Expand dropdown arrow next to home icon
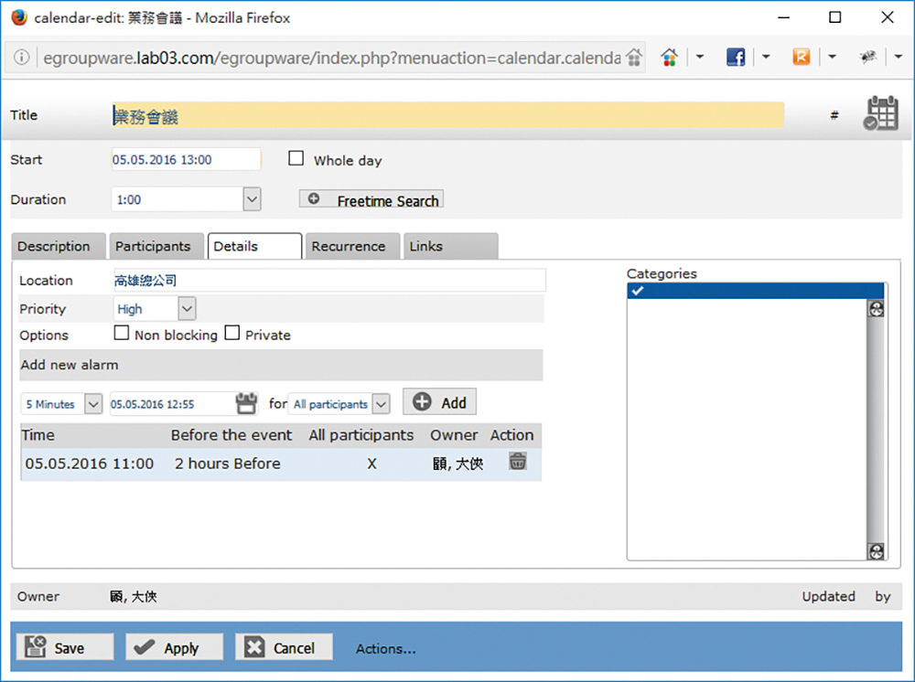 [x=700, y=57]
